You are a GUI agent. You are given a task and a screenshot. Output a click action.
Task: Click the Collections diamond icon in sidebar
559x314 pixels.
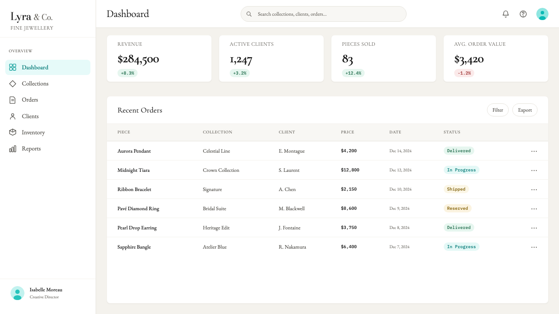tap(13, 84)
